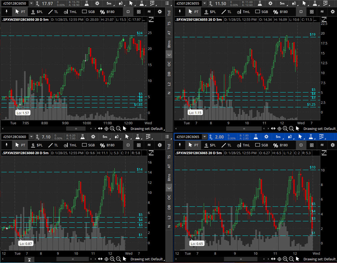The width and height of the screenshot is (337, 263).
Task: Select B180 percent tool in 6060 toolbar
Action: [107, 145]
